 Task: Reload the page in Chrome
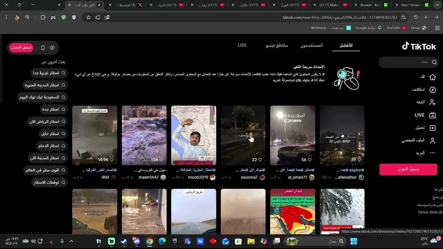[x=416, y=17]
